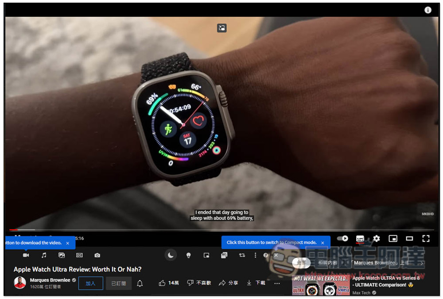443x299 pixels.
Task: Expand the three-dot more actions menu
Action: 277,283
